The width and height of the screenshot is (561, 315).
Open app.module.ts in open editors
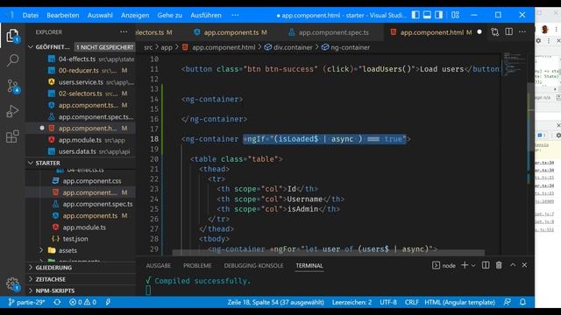point(81,140)
